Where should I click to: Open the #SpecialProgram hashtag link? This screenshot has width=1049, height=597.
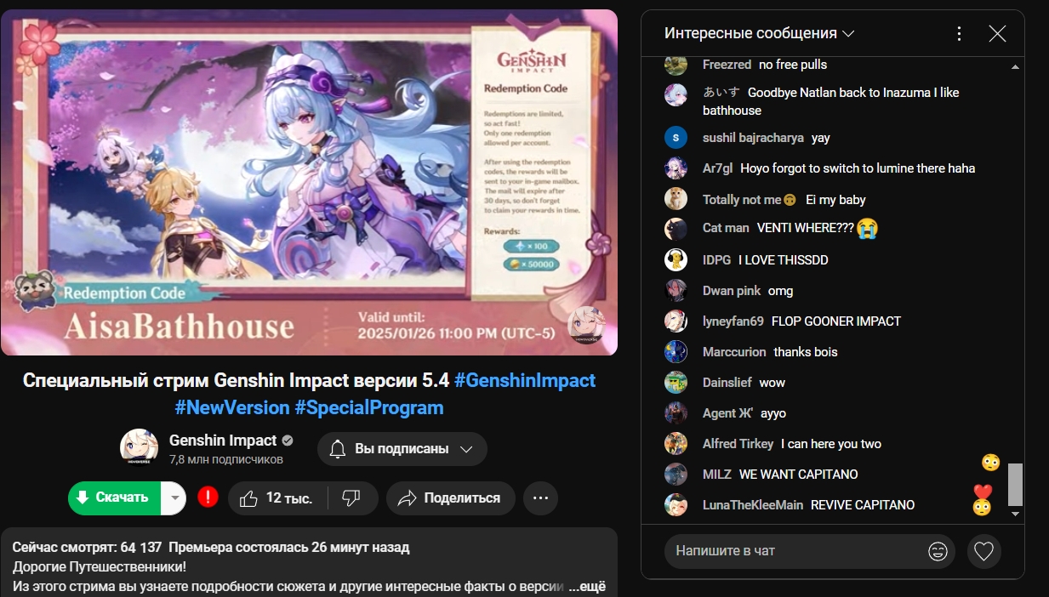pyautogui.click(x=369, y=407)
